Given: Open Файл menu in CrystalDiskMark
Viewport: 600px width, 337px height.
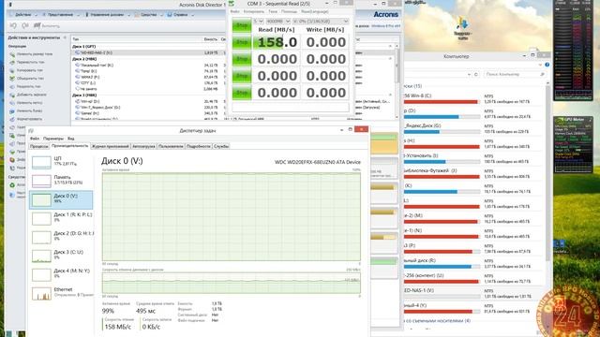Looking at the screenshot, I should 235,11.
